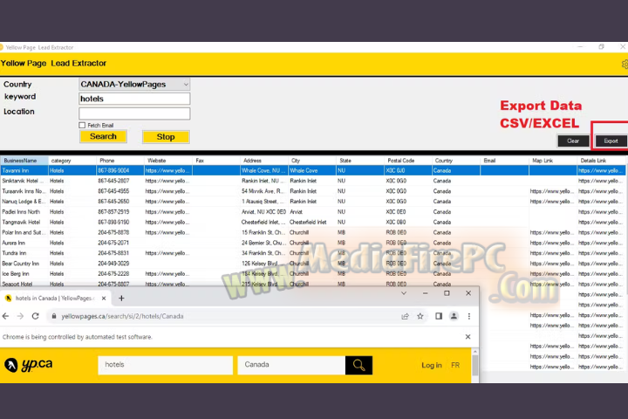Click phone number 867-645-4955
Image resolution: width=628 pixels, height=419 pixels.
click(113, 191)
